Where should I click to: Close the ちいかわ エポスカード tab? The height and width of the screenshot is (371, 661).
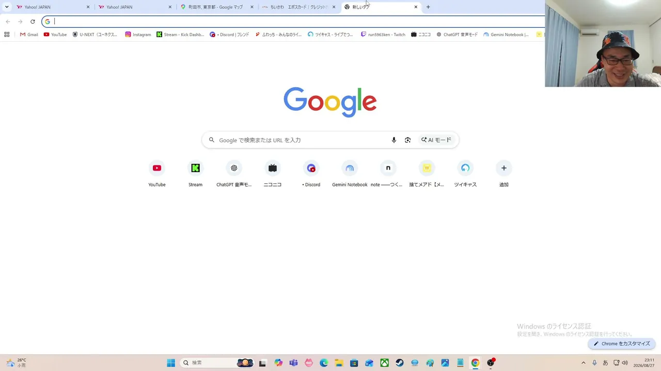point(334,7)
